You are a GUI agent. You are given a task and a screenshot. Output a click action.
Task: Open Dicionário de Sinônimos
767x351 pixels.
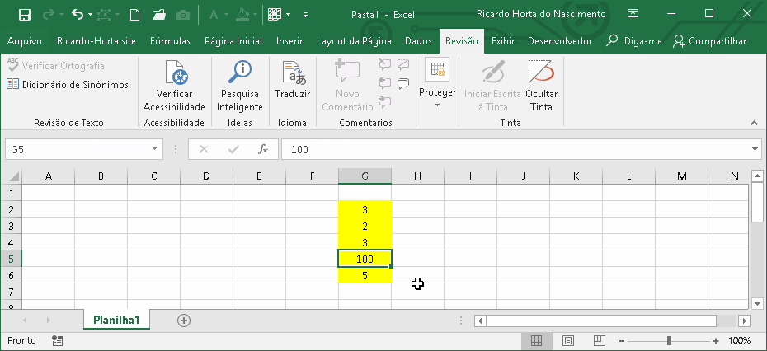[x=68, y=85]
